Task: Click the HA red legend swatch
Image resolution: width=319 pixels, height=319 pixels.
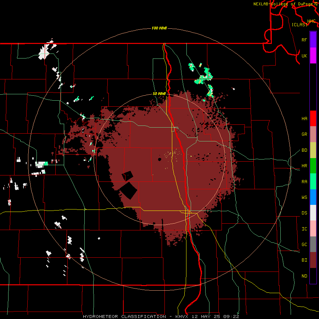Action: [x=313, y=118]
